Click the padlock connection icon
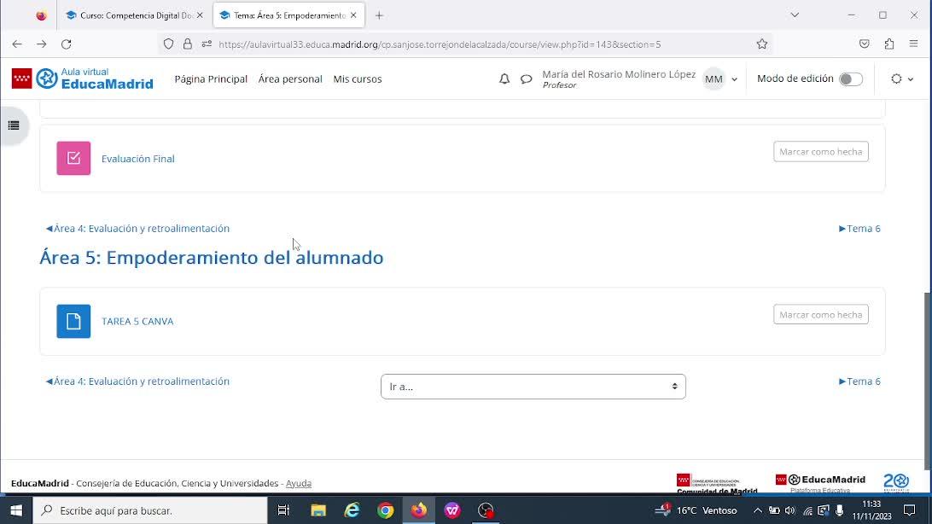 click(x=188, y=44)
